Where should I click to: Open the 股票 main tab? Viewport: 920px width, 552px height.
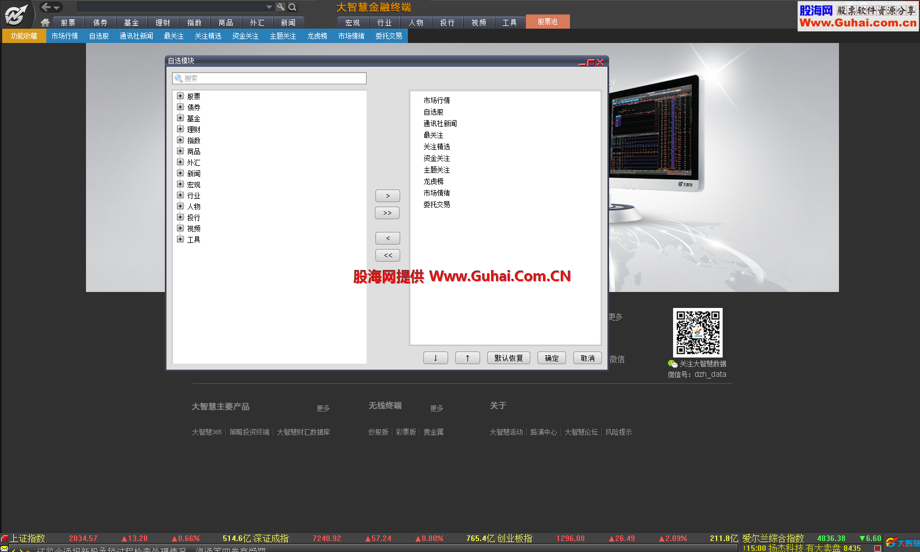[68, 23]
